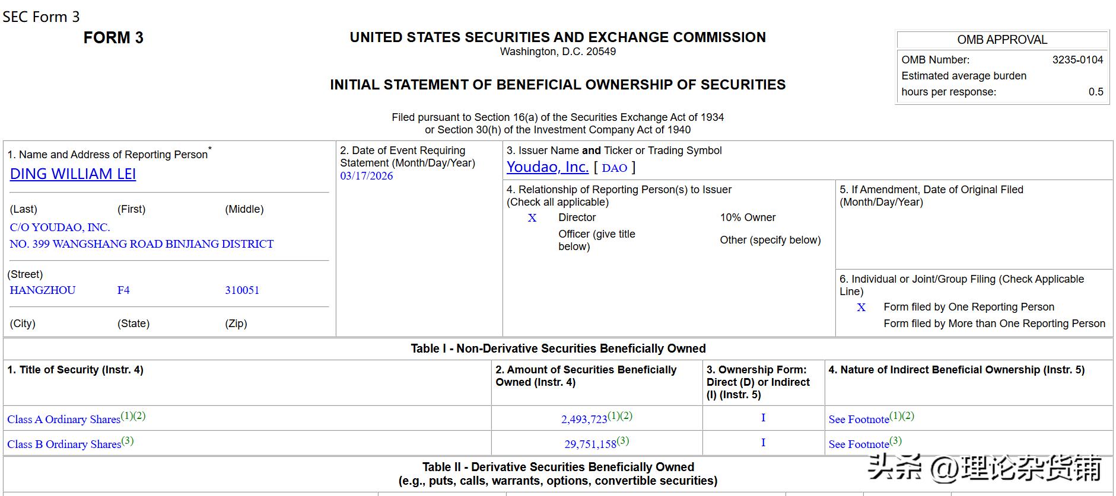Open the Youdao, Inc. issuer link
Screen dimensions: 1116x496
click(x=547, y=167)
